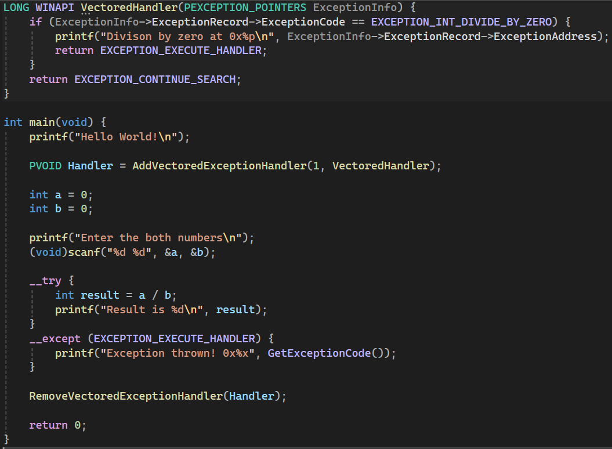Select the EXCEPTION_INT_DIVIDE_BY_ZERO constant
The height and width of the screenshot is (449, 612).
coord(461,22)
